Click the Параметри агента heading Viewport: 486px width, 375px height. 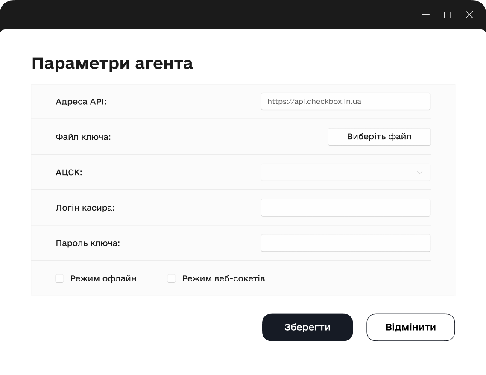pyautogui.click(x=112, y=64)
